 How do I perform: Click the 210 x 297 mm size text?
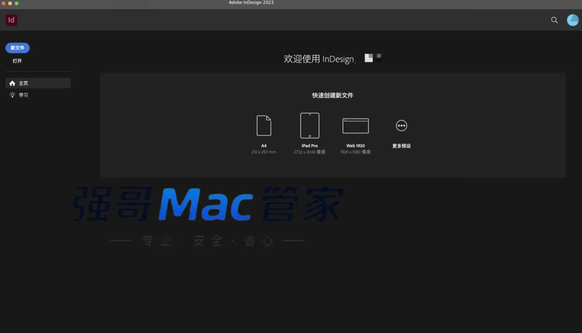264,152
